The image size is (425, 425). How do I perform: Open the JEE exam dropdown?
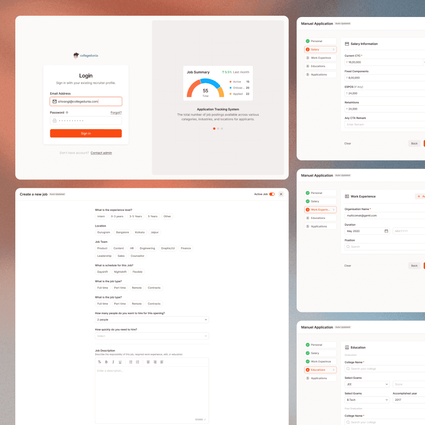367,384
